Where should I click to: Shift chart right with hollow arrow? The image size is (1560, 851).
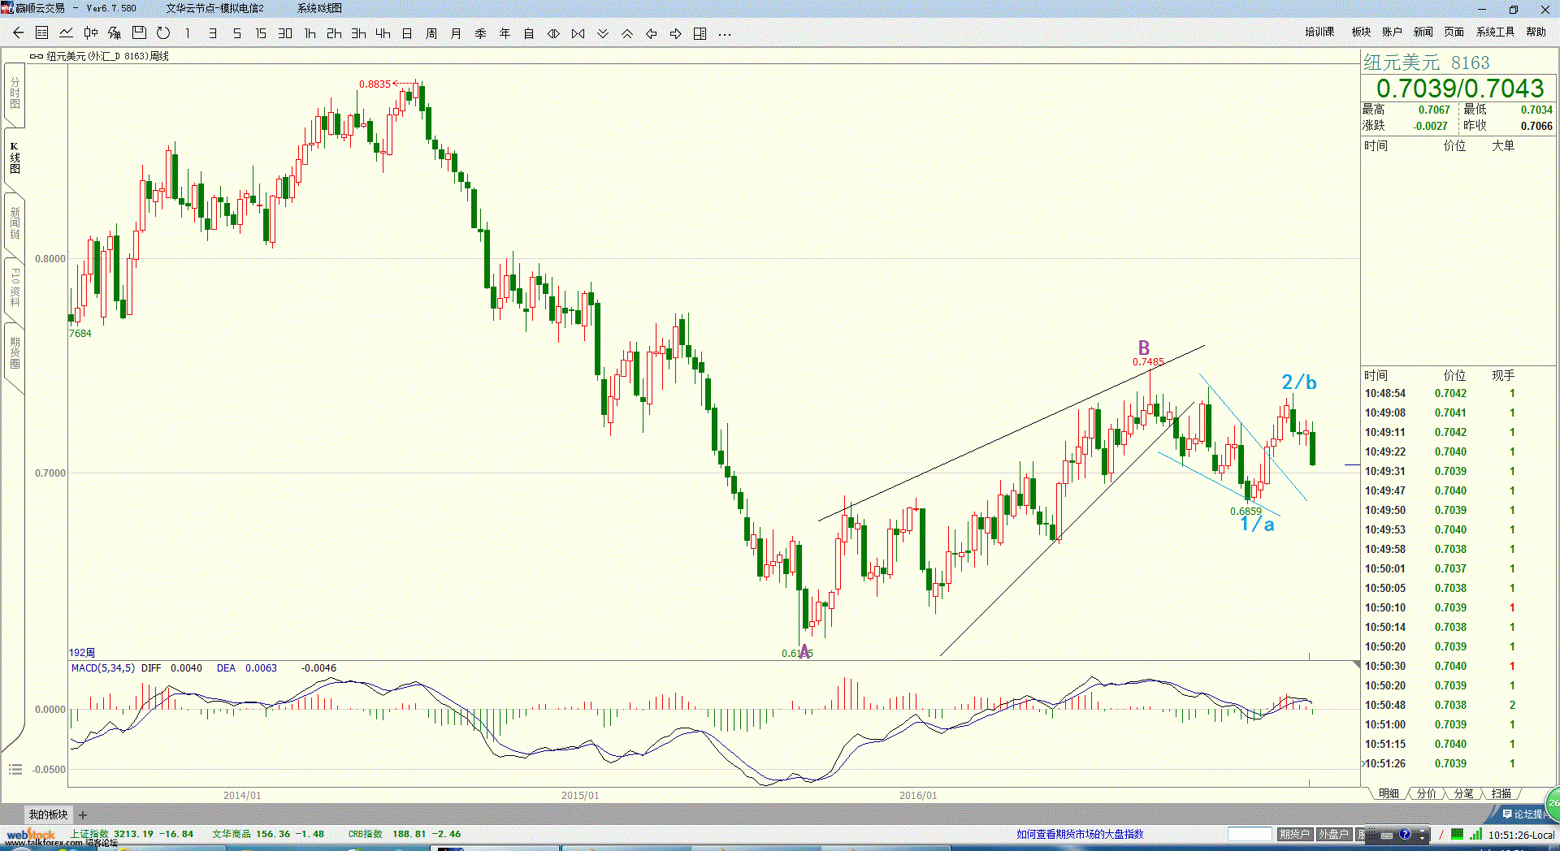point(675,33)
